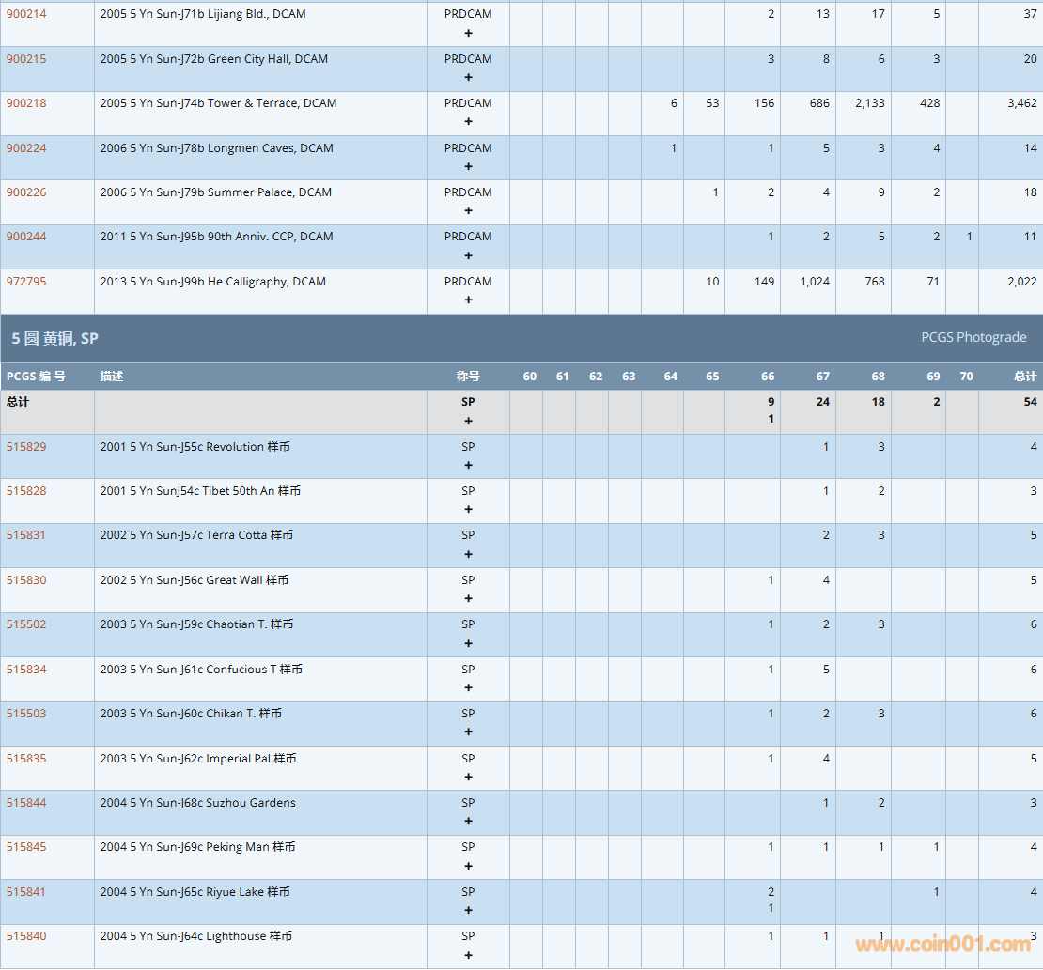The width and height of the screenshot is (1043, 970).
Task: Expand plus icon in Tower & Terrace row
Action: click(468, 122)
